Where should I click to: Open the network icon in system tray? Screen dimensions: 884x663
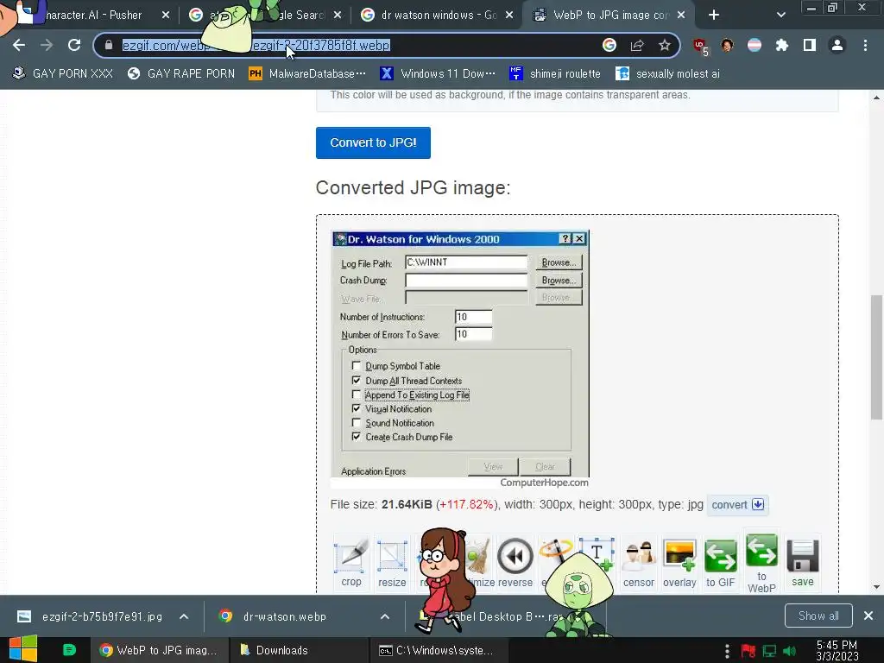click(x=769, y=651)
